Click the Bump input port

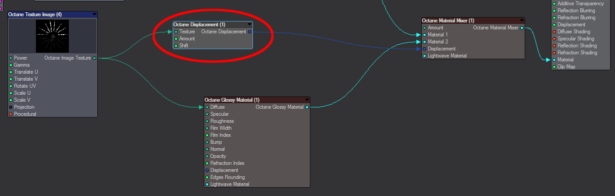click(x=207, y=142)
